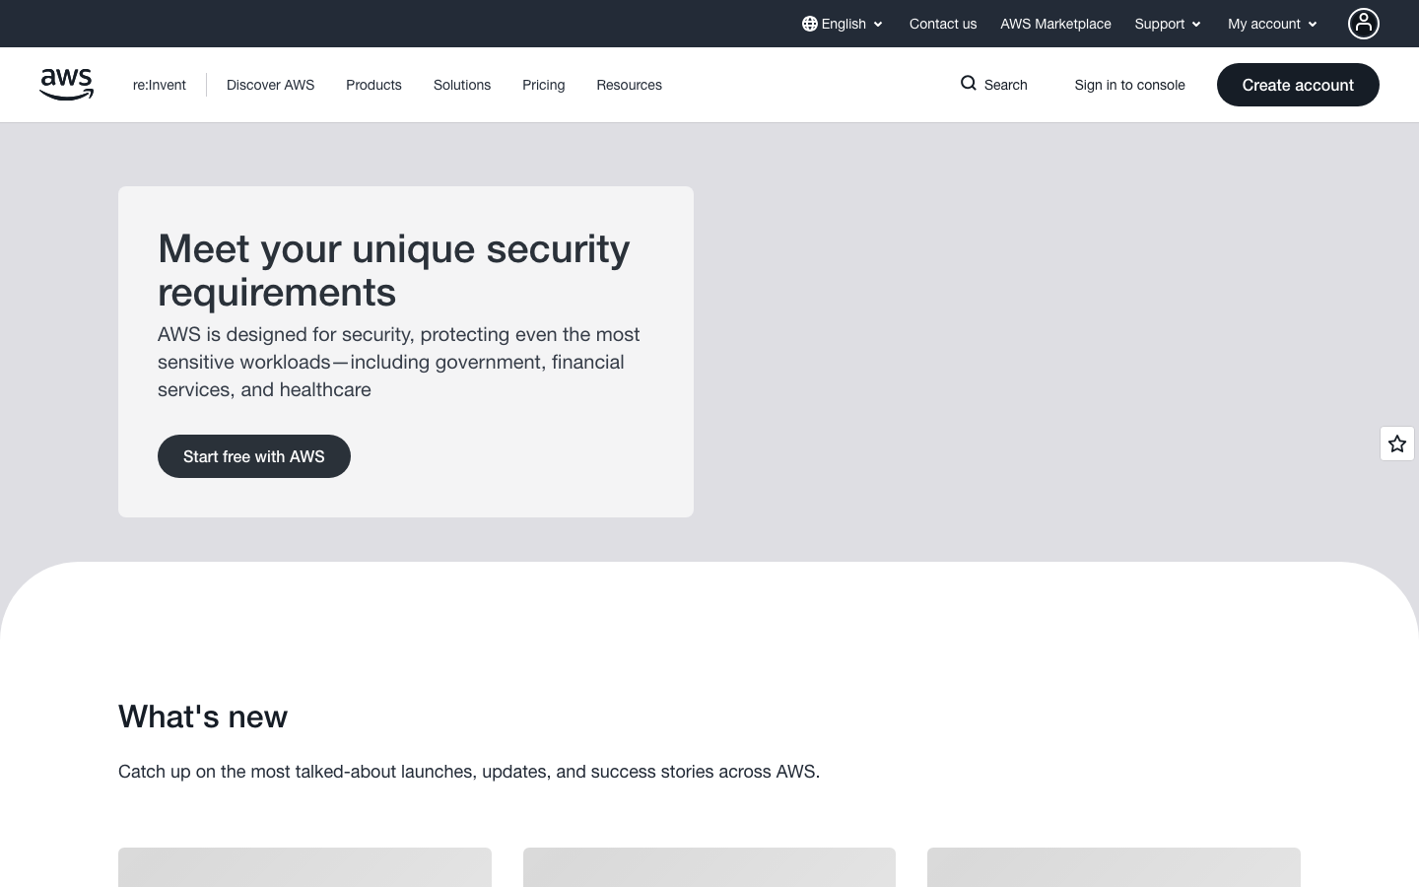Open the Pricing menu
This screenshot has width=1419, height=887.
coord(544,85)
